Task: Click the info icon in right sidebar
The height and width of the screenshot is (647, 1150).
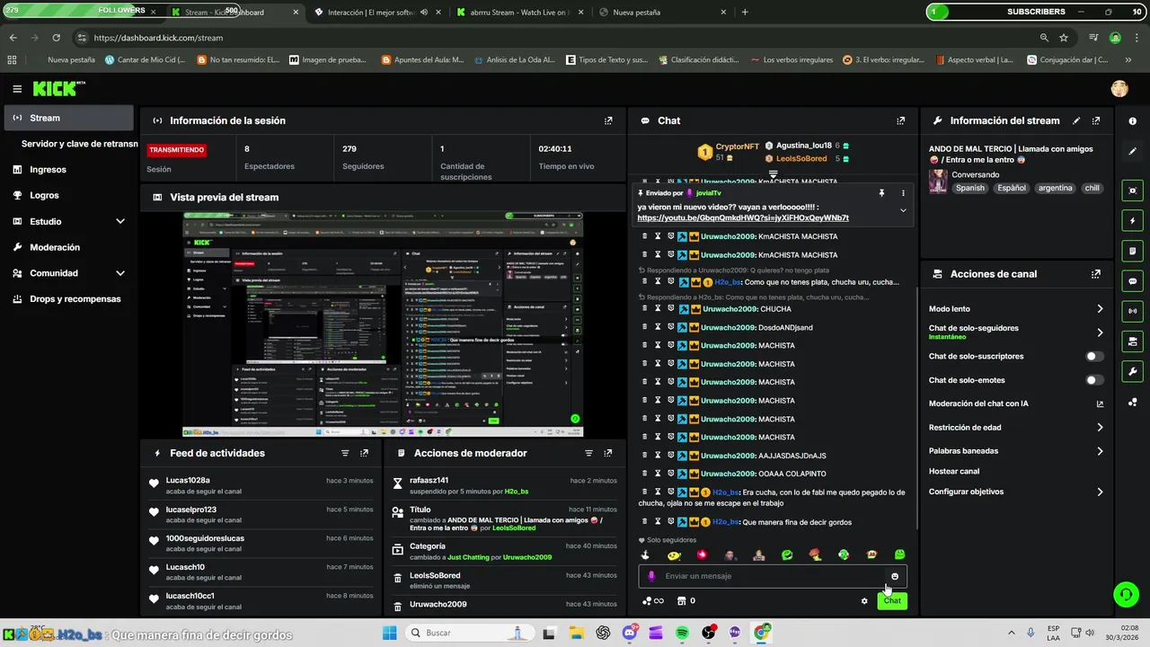Action: pos(1132,120)
